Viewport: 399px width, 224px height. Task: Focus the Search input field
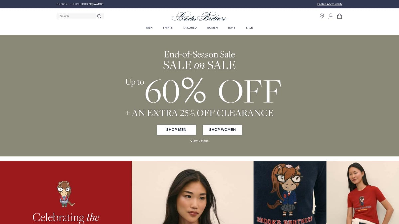tap(80, 16)
